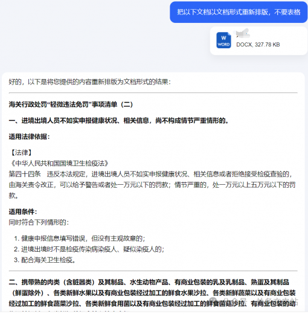Click the line 同时符合下列情形的
Image resolution: width=308 pixels, height=314 pixels.
pos(39,222)
